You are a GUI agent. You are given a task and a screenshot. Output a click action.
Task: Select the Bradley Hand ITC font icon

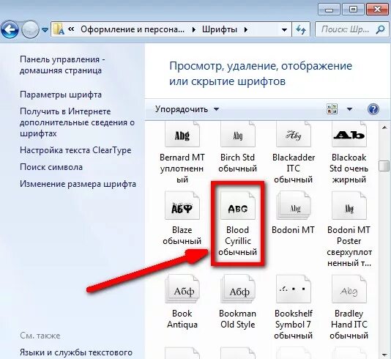click(x=349, y=289)
